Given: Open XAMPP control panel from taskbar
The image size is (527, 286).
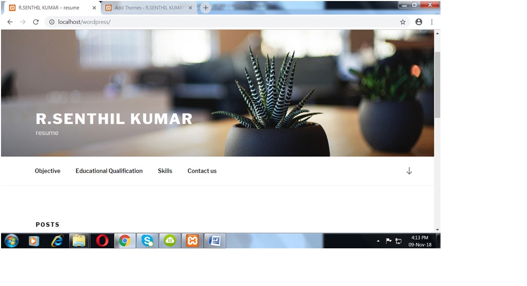Looking at the screenshot, I should click(192, 241).
